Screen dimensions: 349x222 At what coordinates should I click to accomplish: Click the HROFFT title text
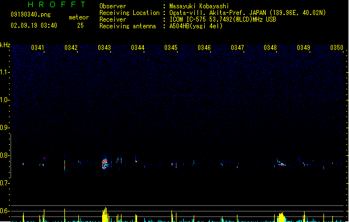(57, 4)
